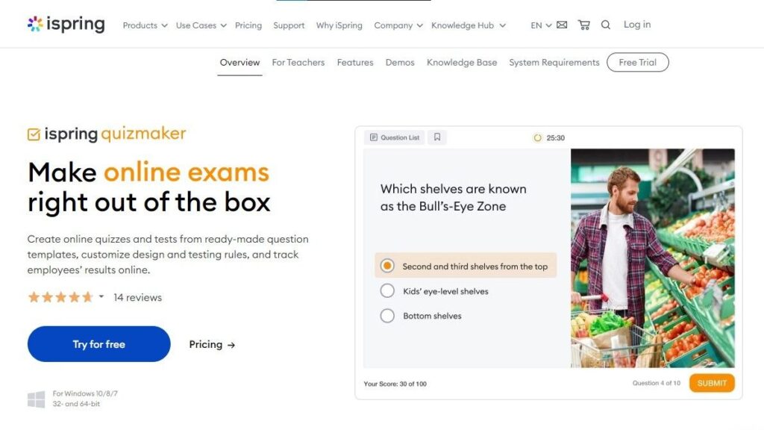The image size is (764, 430).
Task: Expand the Company menu
Action: pos(398,25)
